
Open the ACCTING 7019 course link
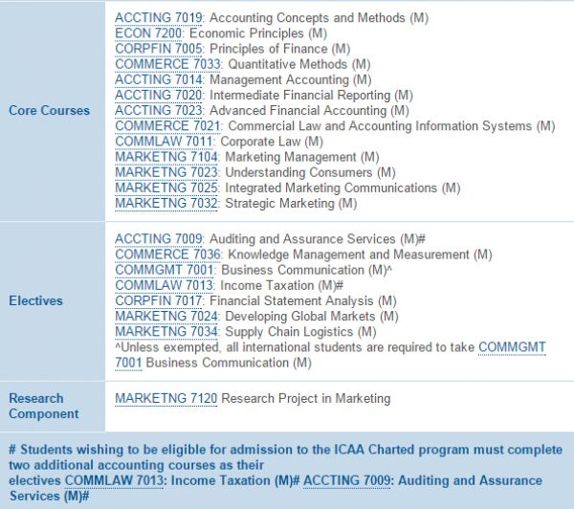pos(159,18)
